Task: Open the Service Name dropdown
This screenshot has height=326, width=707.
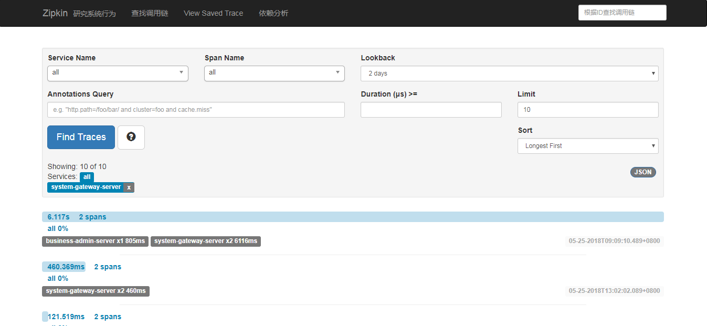Action: pos(118,73)
